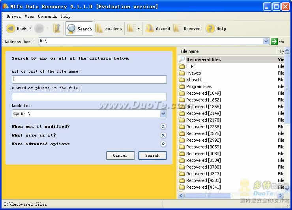Click the Views toolbar icon
The width and height of the screenshot is (292, 210).
pos(131,28)
